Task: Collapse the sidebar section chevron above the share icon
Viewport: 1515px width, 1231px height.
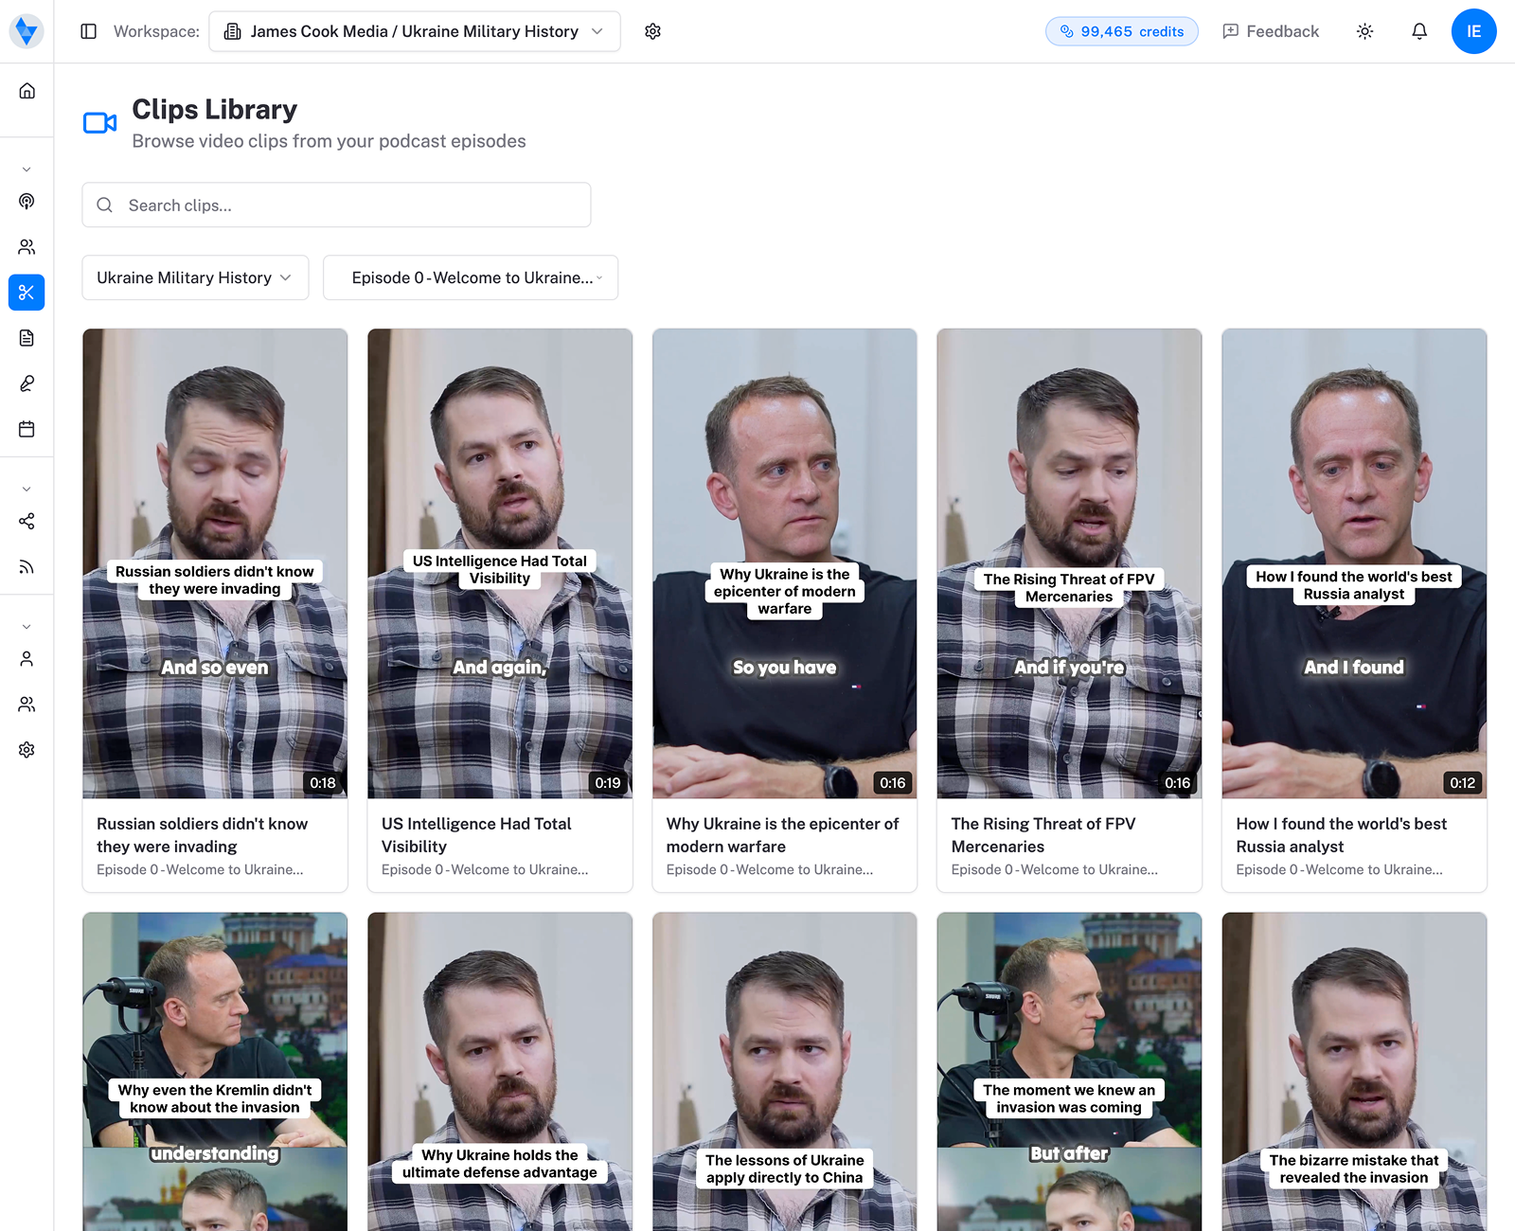Action: [x=27, y=490]
